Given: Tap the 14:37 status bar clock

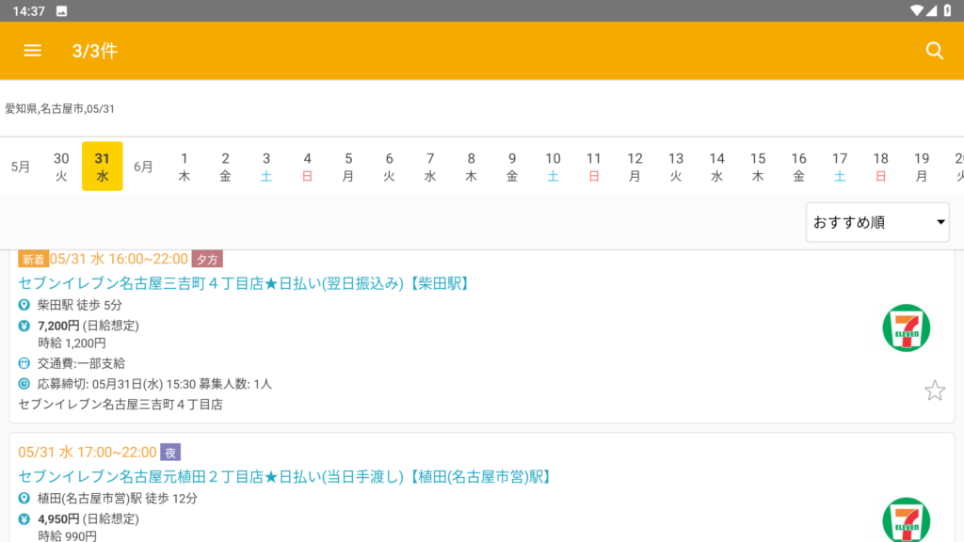Looking at the screenshot, I should pos(28,11).
